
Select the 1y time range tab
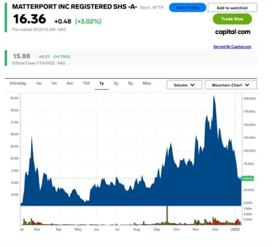coord(102,83)
